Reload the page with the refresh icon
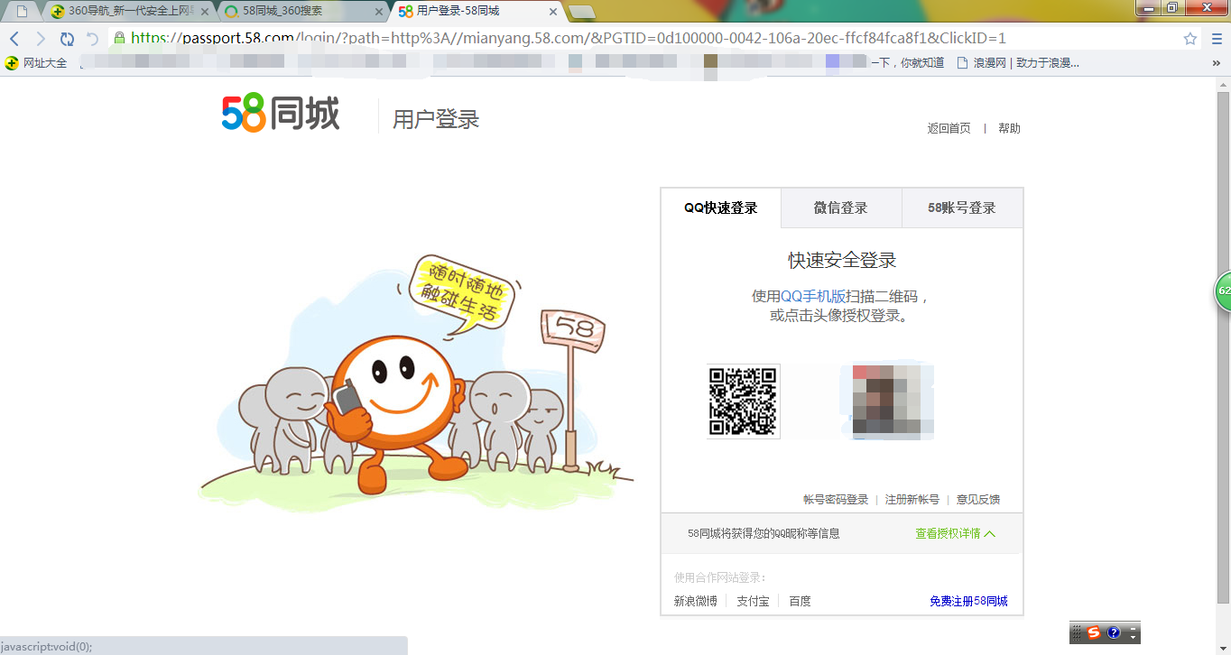The height and width of the screenshot is (655, 1231). pyautogui.click(x=67, y=39)
